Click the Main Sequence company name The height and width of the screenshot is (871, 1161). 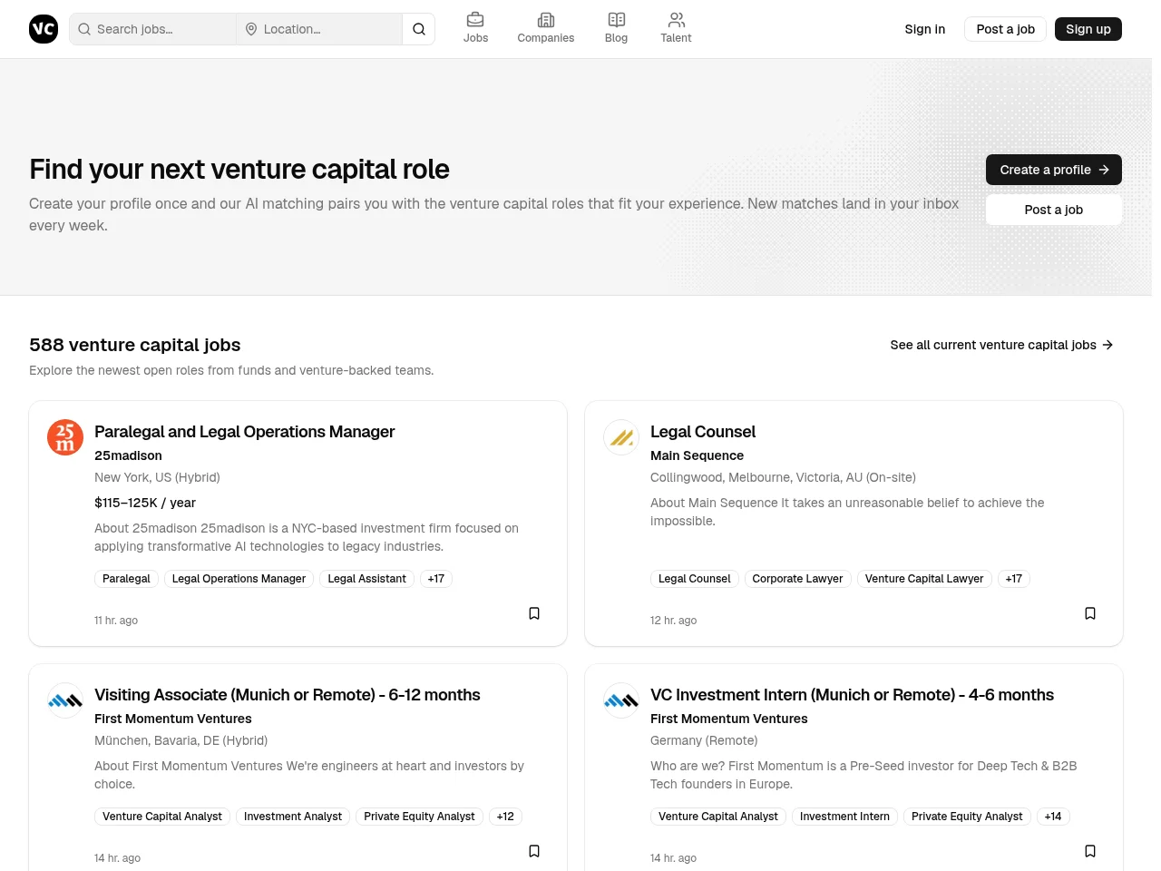(697, 455)
